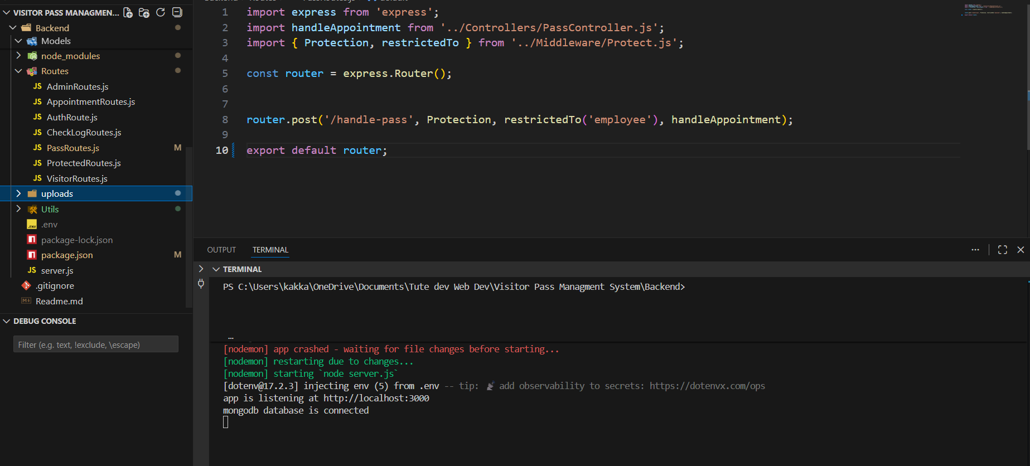
Task: Collapse the TERMINAL section chevron
Action: [216, 269]
